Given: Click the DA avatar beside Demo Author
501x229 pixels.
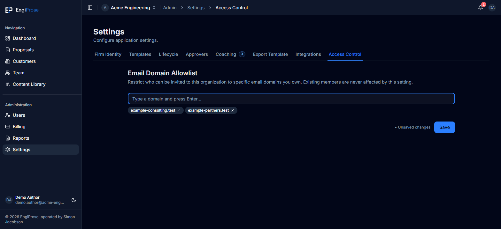Looking at the screenshot, I should (9, 200).
